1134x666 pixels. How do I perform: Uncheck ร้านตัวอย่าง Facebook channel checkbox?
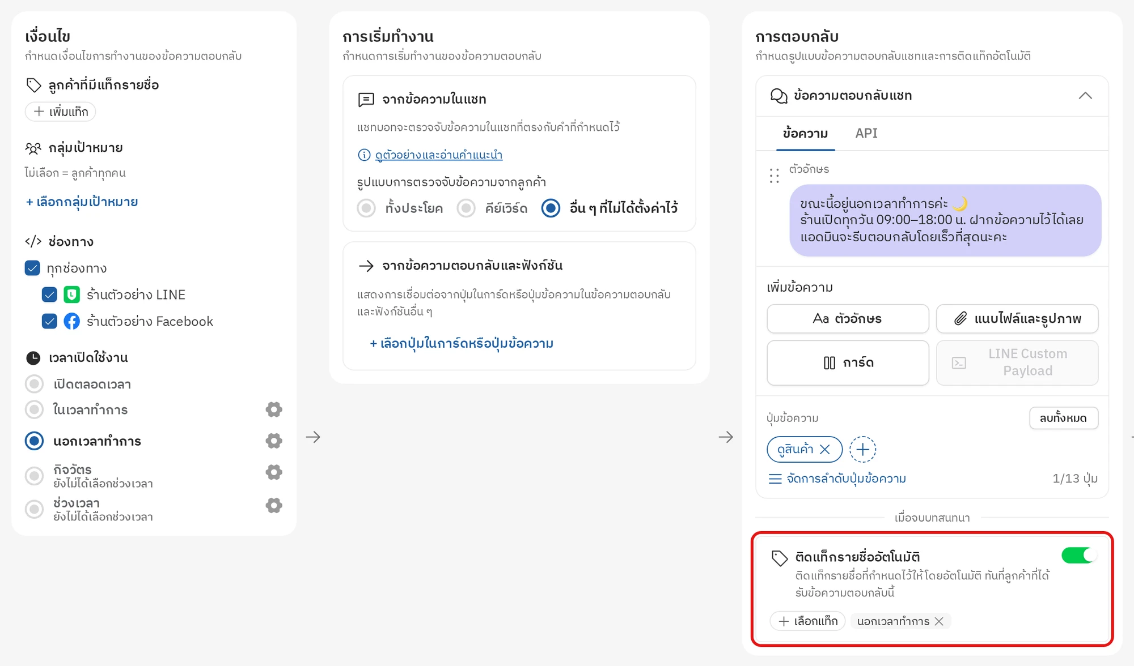49,321
